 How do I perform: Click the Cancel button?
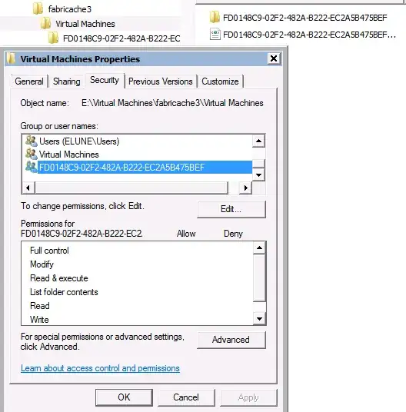[186, 397]
